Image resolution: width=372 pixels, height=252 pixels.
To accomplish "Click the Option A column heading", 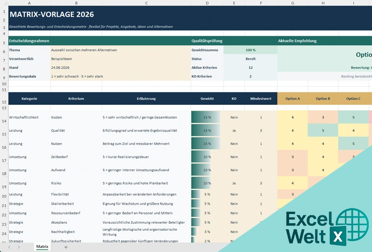I will click(293, 98).
